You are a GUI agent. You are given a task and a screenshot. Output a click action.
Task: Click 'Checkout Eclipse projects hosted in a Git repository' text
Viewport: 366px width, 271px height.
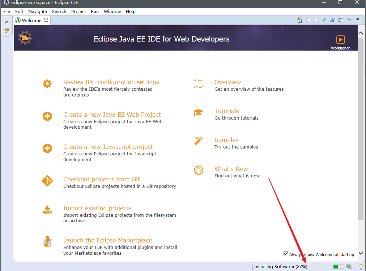(x=119, y=186)
